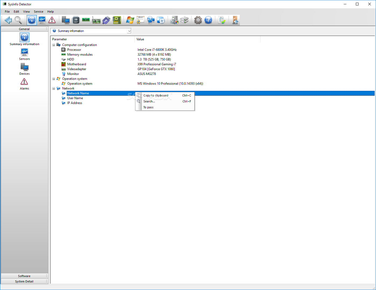Switch to the General sidebar section
This screenshot has height=290, width=376.
pos(24,29)
